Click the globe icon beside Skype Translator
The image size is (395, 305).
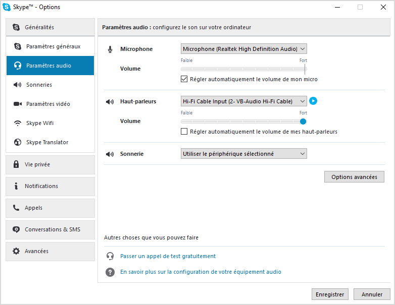pos(18,142)
